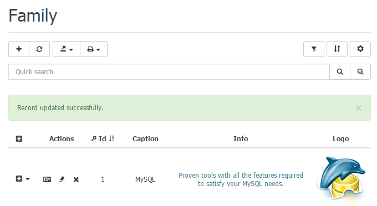Open the sort order settings
The height and width of the screenshot is (206, 377).
pos(337,49)
